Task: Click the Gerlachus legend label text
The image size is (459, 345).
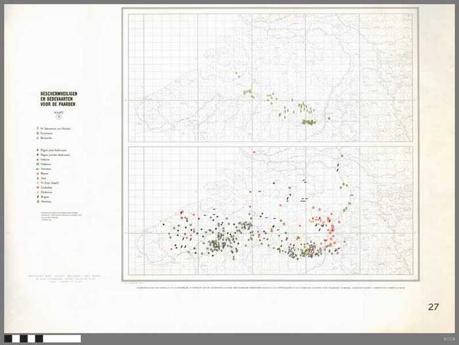Action: pyautogui.click(x=50, y=186)
